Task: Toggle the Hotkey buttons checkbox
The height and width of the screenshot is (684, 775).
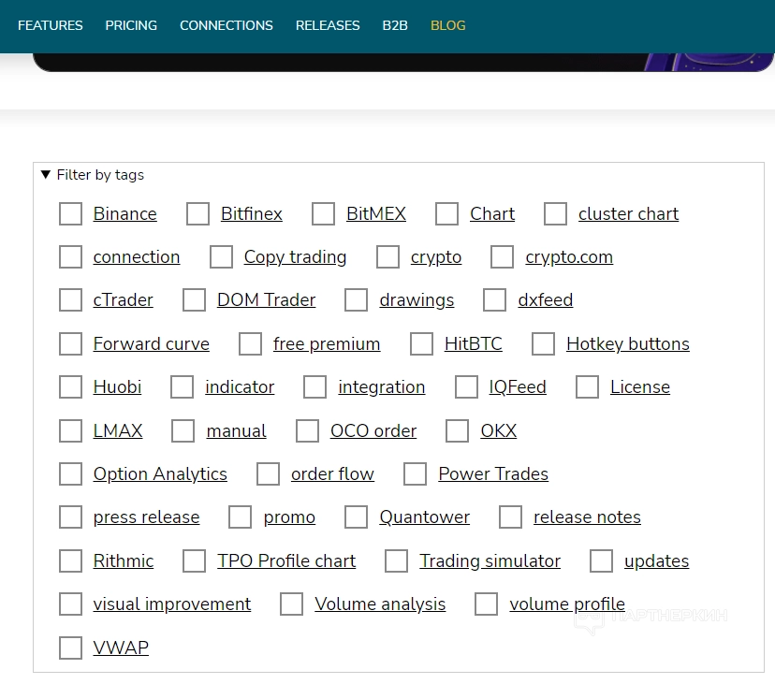Action: pos(544,344)
